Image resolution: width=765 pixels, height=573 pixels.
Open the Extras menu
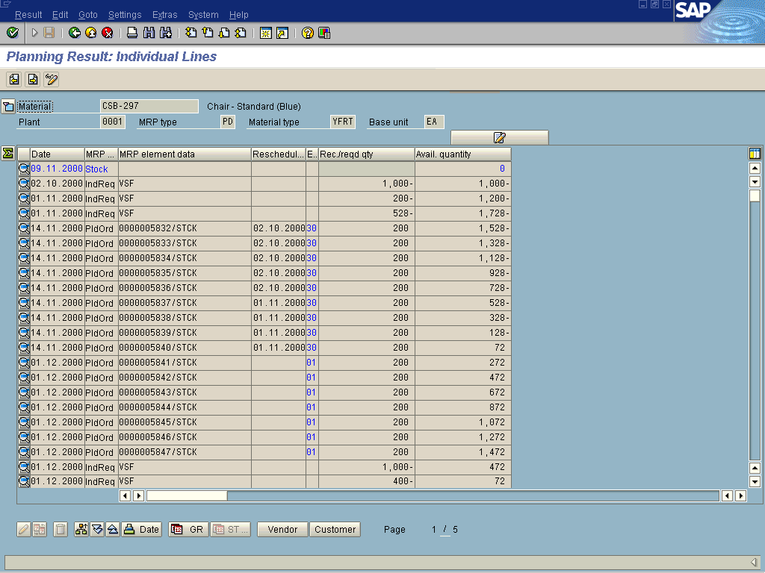165,15
